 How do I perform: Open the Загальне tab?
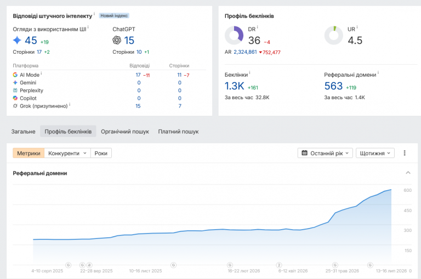click(24, 132)
